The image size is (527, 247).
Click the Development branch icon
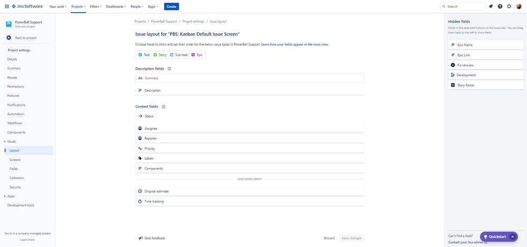coord(453,75)
